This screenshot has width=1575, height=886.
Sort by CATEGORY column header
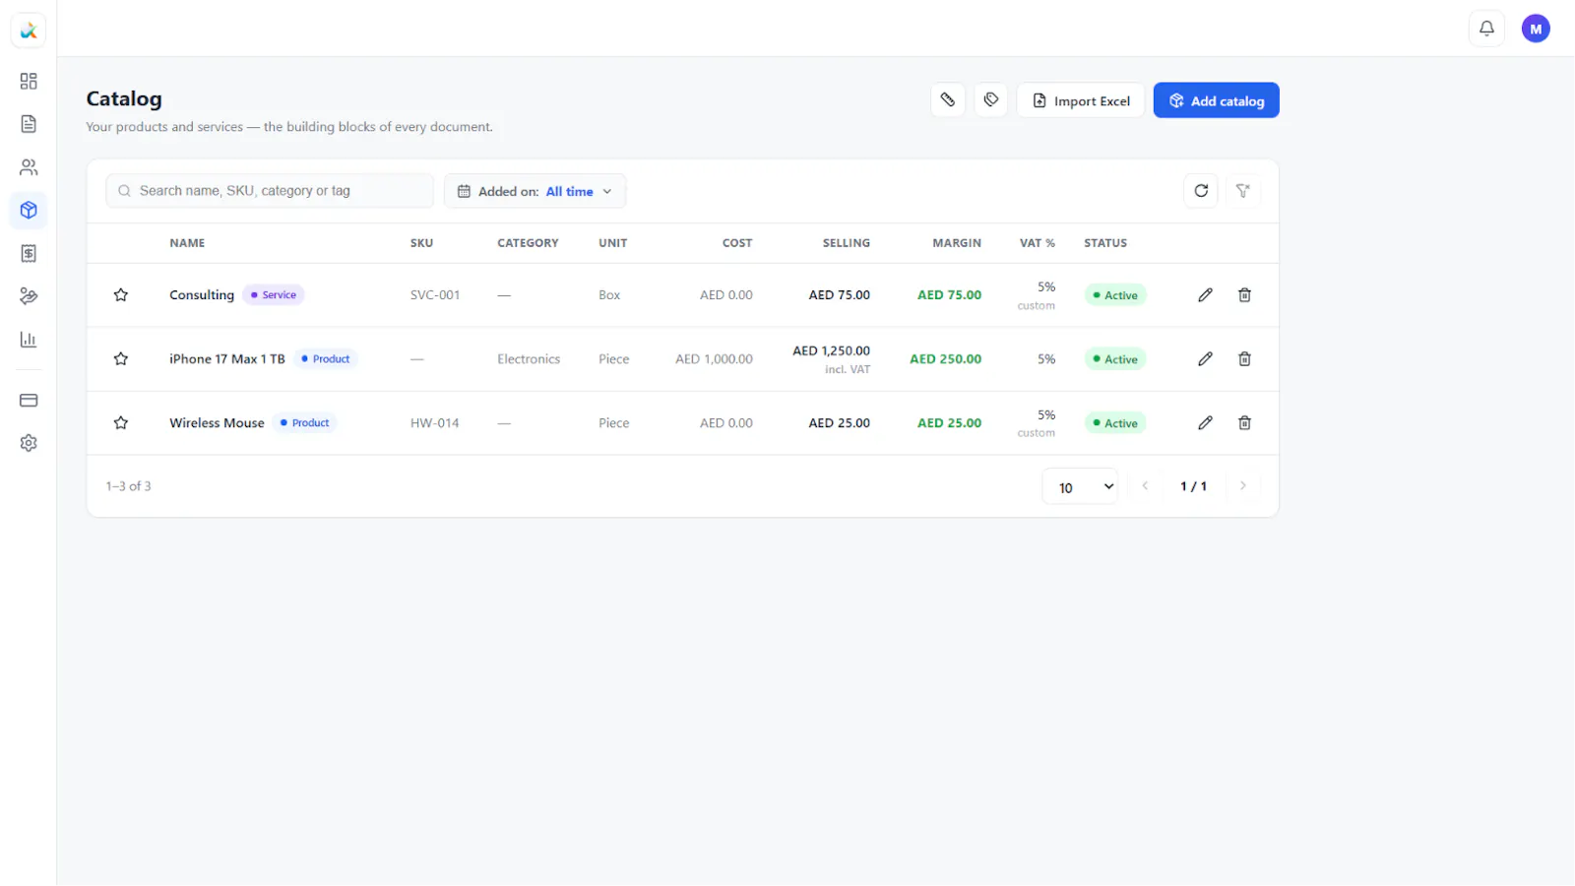528,243
